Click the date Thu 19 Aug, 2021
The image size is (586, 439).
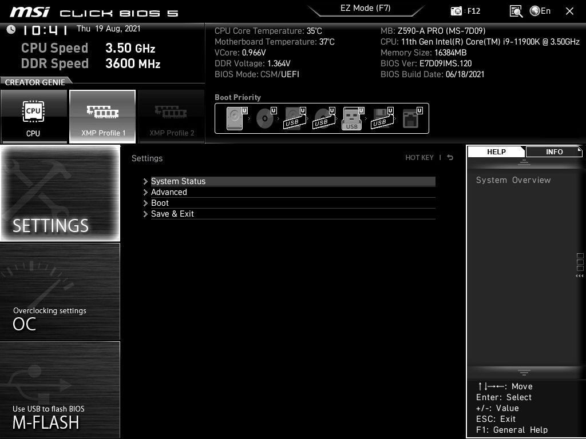(x=108, y=29)
